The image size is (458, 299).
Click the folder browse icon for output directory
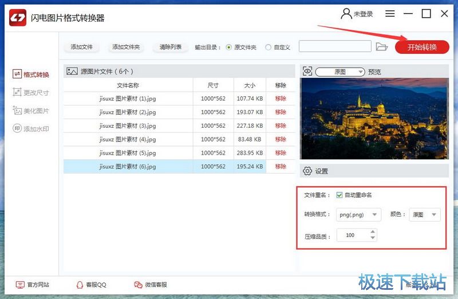(382, 46)
